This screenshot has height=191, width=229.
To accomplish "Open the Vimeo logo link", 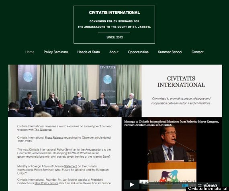I will (x=210, y=185).
